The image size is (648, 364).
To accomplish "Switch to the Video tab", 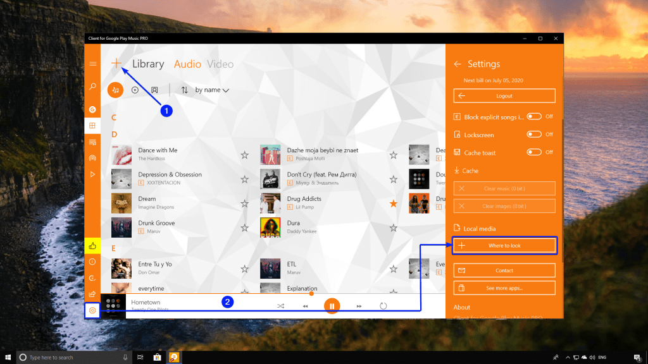I will pyautogui.click(x=220, y=64).
